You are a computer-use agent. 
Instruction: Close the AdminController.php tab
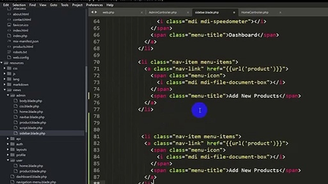(188, 12)
